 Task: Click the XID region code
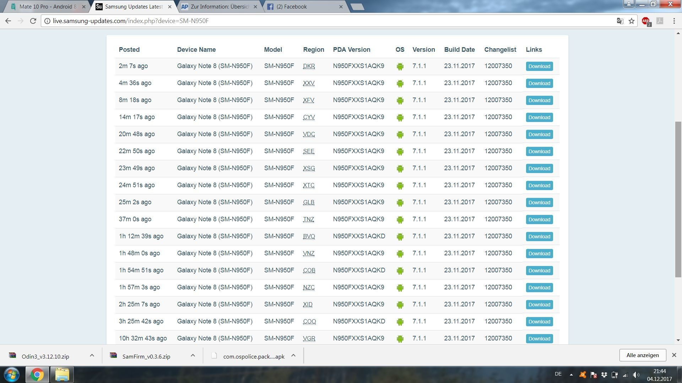pos(308,305)
